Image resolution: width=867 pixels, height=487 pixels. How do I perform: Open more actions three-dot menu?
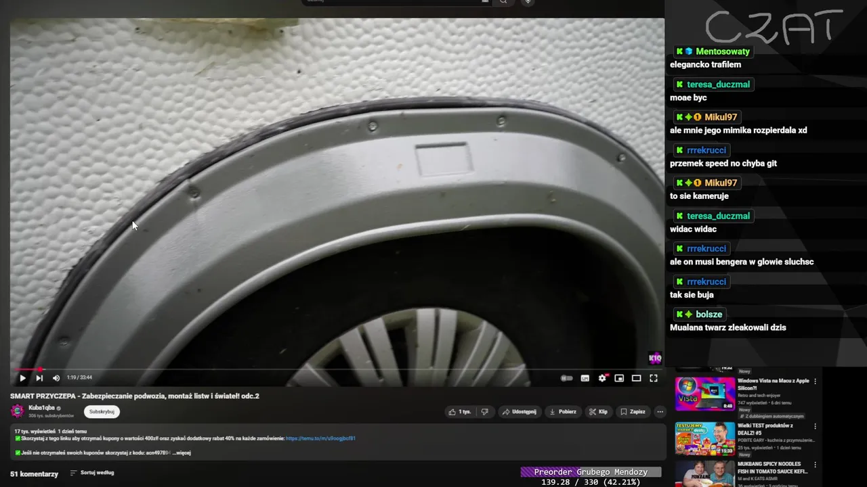660,411
